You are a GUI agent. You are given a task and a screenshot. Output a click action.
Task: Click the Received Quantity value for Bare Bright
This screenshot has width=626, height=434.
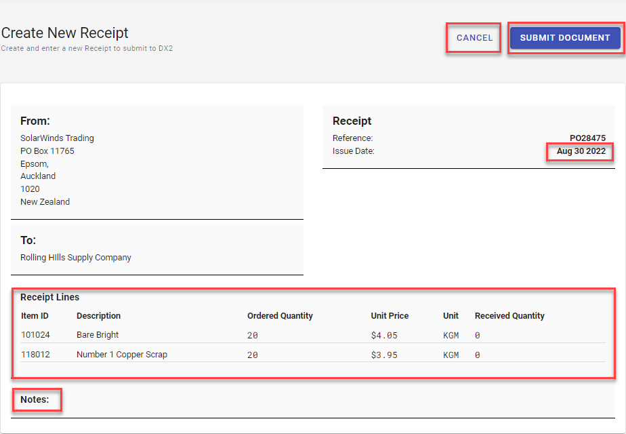click(478, 335)
